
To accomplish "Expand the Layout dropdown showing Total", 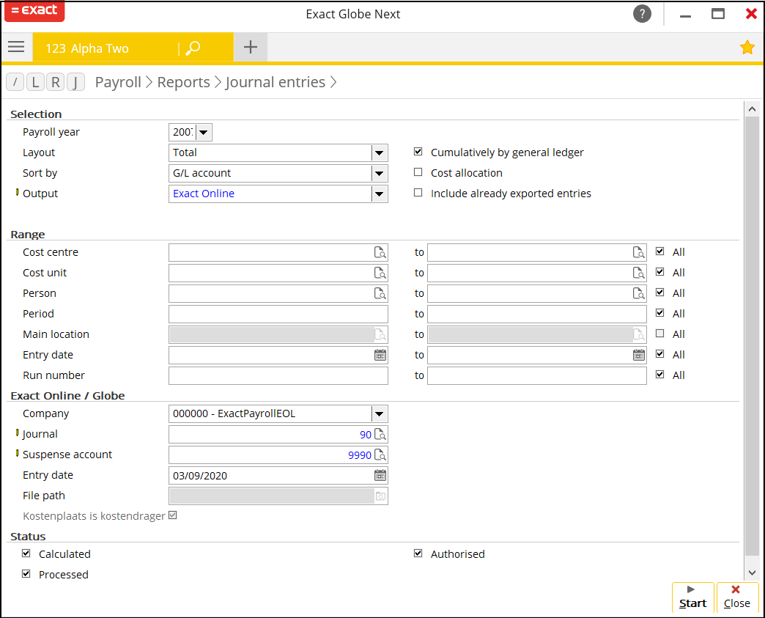I will (379, 152).
